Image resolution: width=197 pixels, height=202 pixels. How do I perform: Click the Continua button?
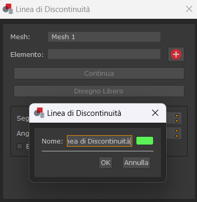click(99, 74)
